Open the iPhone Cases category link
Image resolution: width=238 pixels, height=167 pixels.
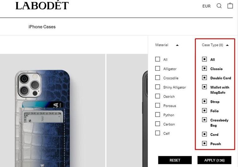(42, 27)
